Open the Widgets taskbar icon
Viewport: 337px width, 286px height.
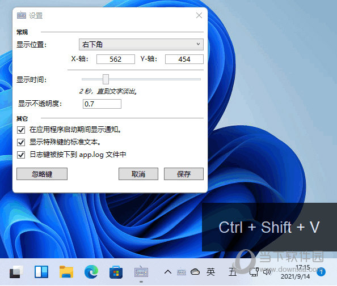tap(41, 272)
